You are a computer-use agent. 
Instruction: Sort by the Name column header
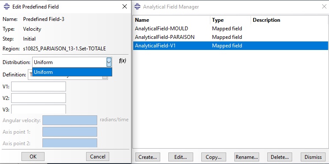coord(171,20)
